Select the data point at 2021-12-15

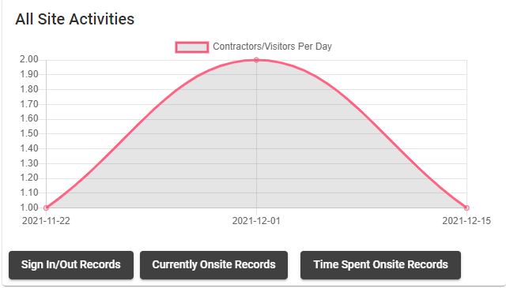(466, 208)
